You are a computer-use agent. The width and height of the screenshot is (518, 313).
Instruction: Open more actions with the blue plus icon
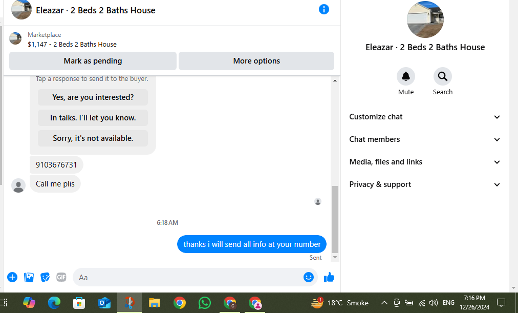(x=12, y=277)
